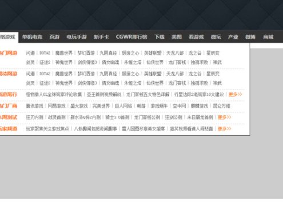Open 永恒之塔 in the 热门网游 section
Image resolution: width=283 pixels, height=211 pixels.
(x=133, y=62)
